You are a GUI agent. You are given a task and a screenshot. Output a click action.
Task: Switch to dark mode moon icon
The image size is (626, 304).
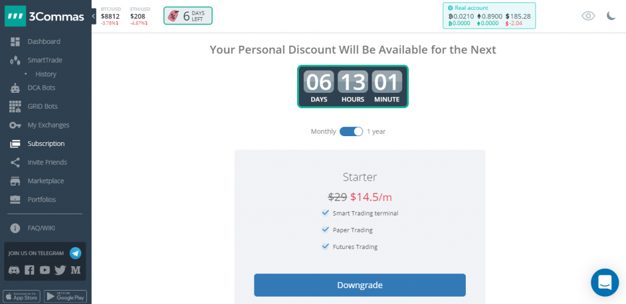coord(611,16)
